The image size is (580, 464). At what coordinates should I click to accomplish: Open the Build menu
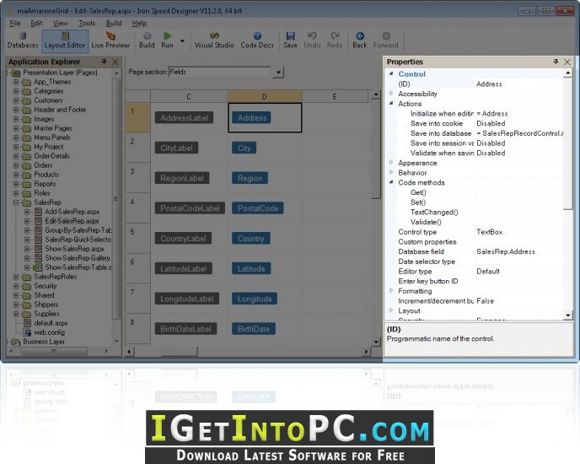click(114, 23)
